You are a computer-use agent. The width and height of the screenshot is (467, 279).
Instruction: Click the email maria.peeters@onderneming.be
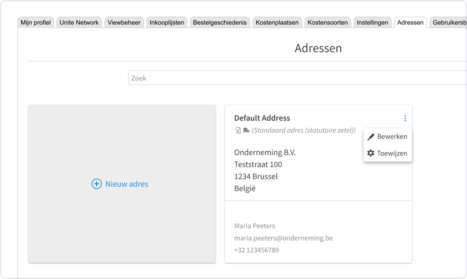(284, 238)
